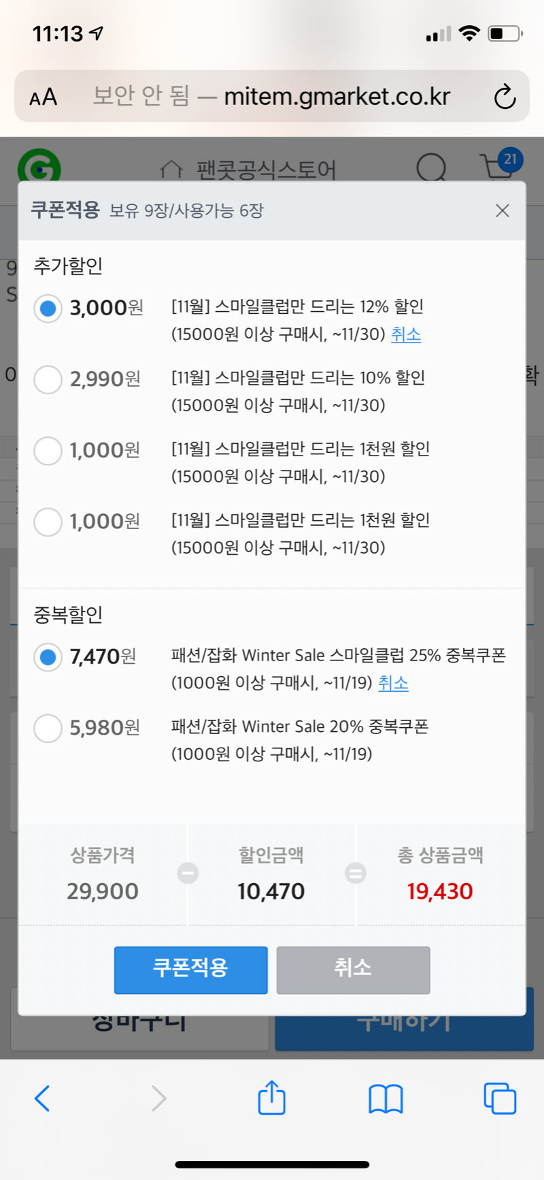The width and height of the screenshot is (544, 1180).
Task: Tap 취소 link beside 25% 중복쿠폰
Action: tap(393, 683)
